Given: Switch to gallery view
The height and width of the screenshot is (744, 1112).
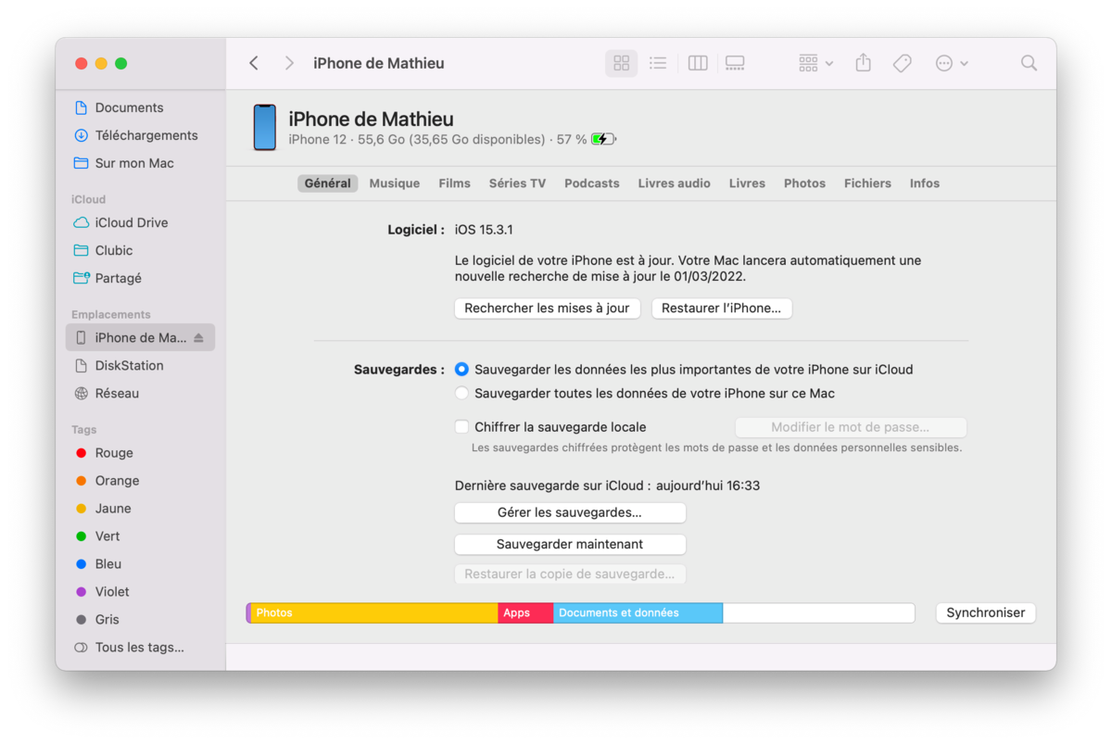Looking at the screenshot, I should (x=735, y=63).
